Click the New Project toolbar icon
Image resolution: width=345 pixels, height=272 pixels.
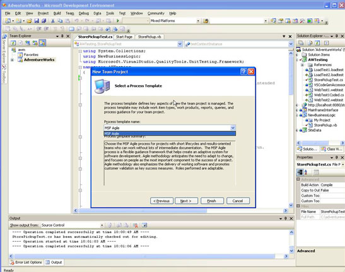8,21
